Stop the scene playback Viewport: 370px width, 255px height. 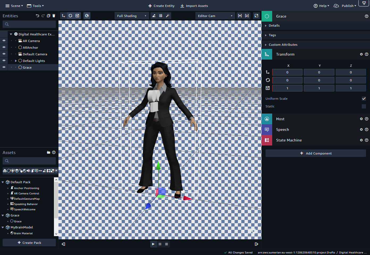[166, 244]
